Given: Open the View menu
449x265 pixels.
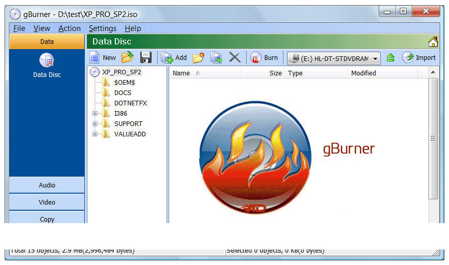Looking at the screenshot, I should pyautogui.click(x=41, y=28).
